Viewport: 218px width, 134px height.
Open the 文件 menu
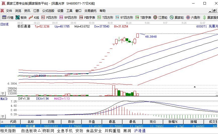(x=9, y=11)
